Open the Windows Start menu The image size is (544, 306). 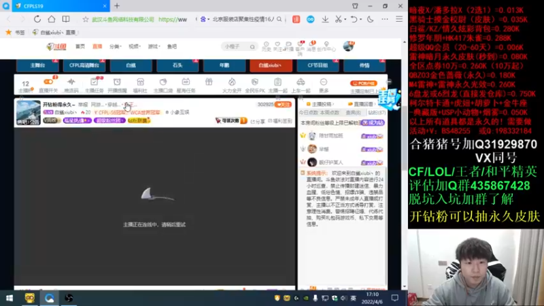pyautogui.click(x=10, y=298)
